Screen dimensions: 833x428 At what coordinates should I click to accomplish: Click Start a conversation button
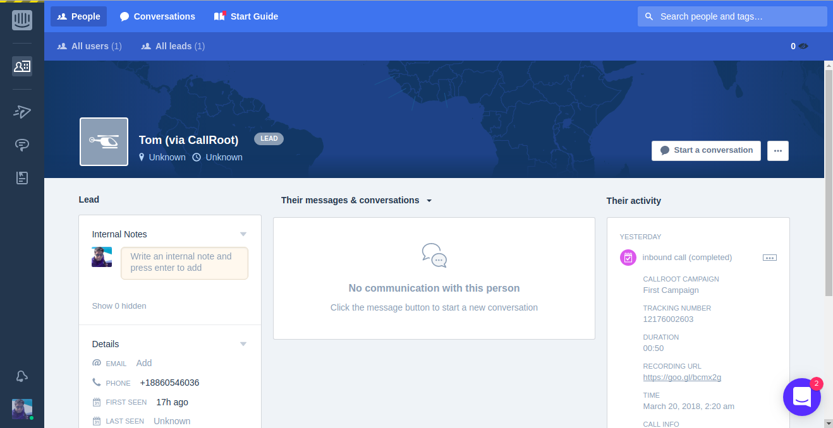pos(706,151)
